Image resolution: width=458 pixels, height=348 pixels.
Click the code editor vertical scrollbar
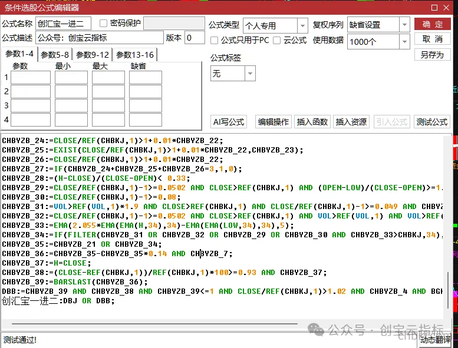coord(448,290)
